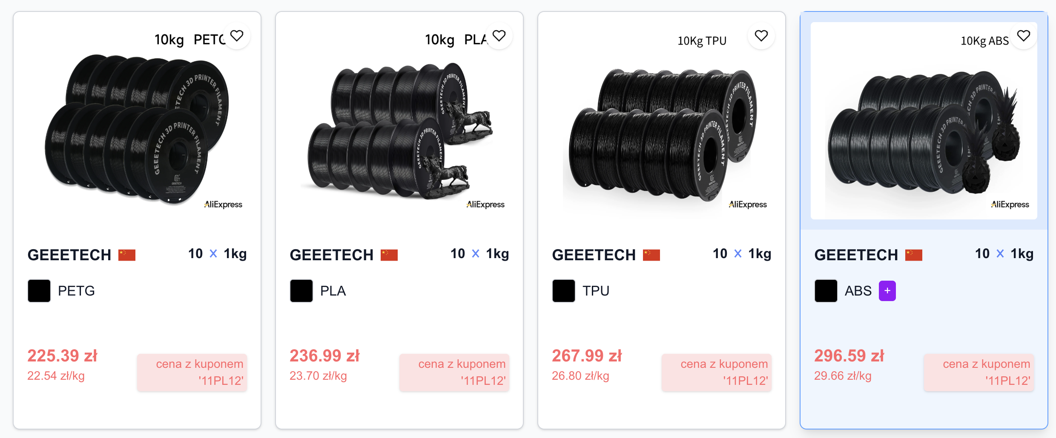Select black color swatch for PLA
1056x438 pixels.
(301, 291)
